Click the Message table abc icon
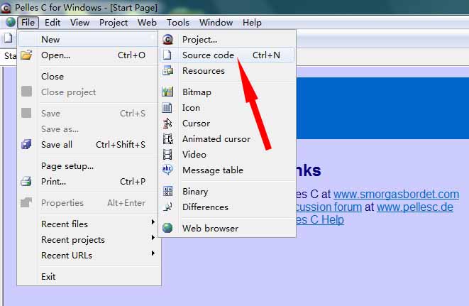 pos(167,170)
